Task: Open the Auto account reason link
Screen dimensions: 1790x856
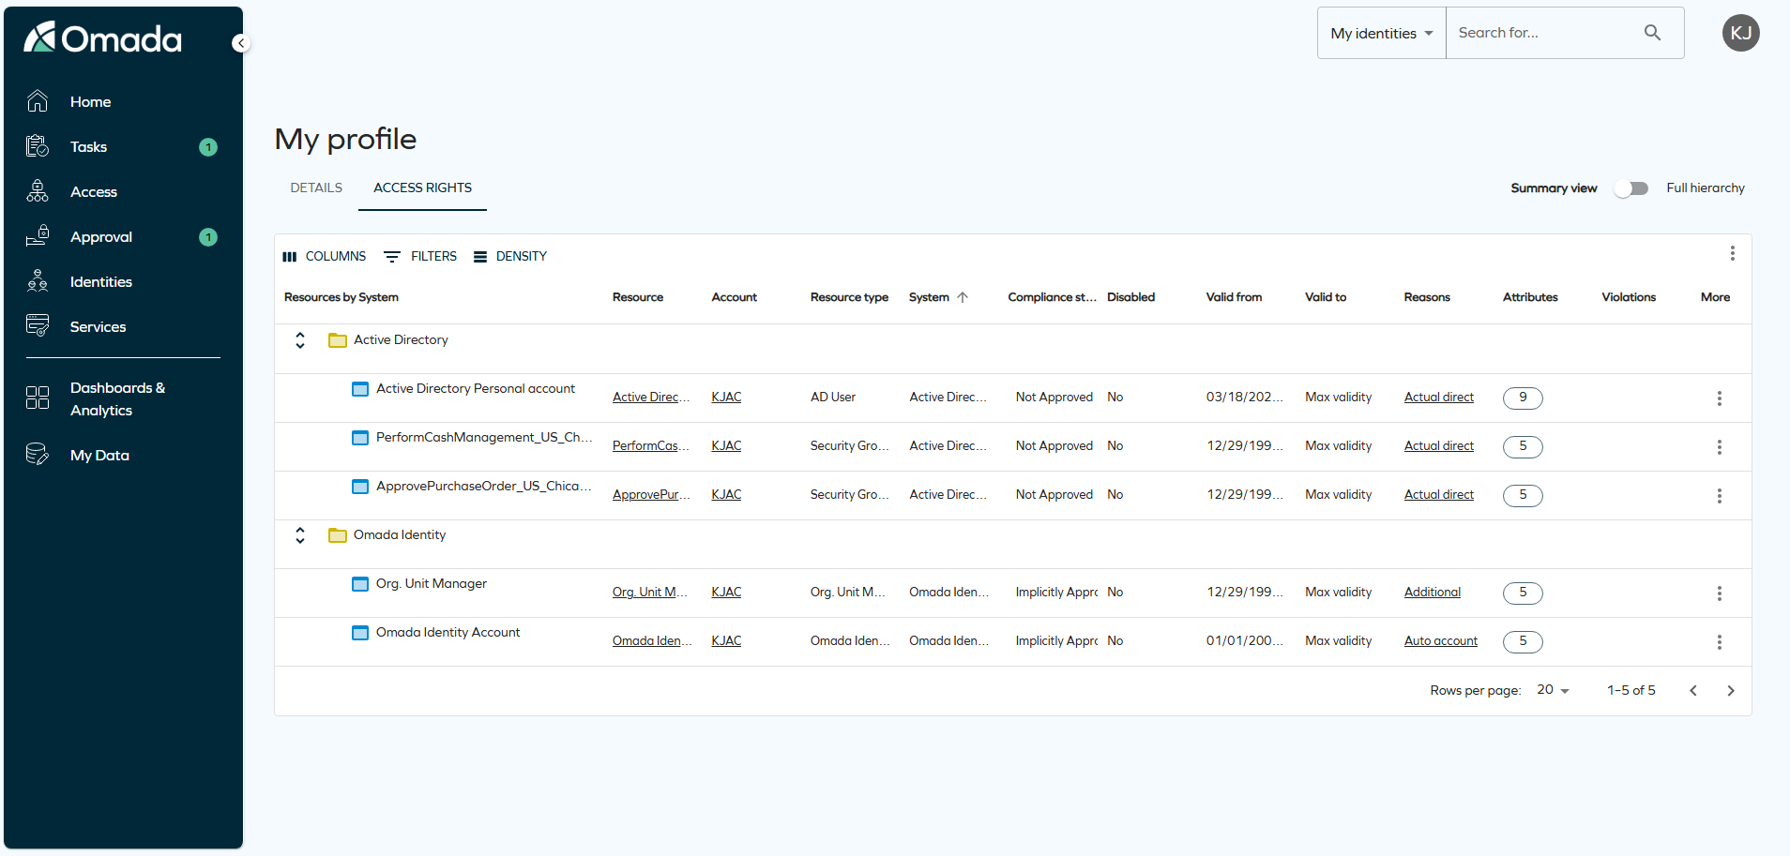Action: [1441, 641]
